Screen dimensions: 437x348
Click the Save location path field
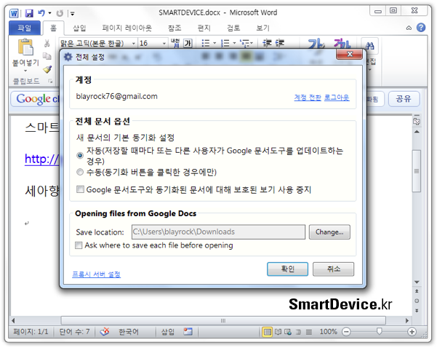(218, 232)
